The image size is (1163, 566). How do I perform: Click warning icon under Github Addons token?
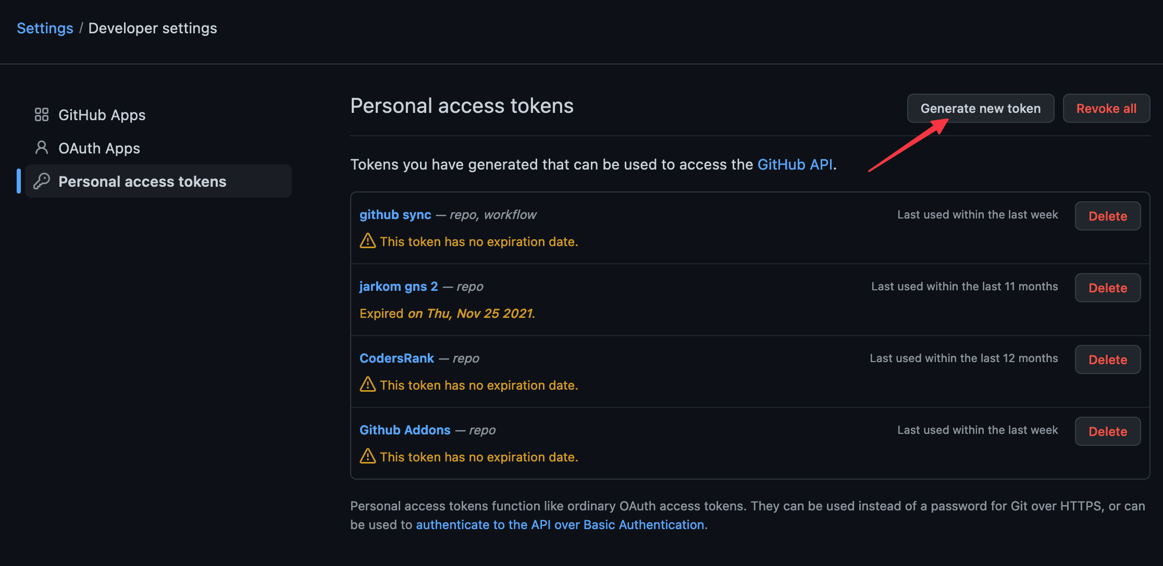pos(368,456)
